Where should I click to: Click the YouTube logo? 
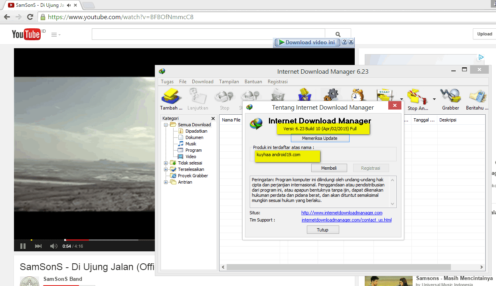[26, 35]
